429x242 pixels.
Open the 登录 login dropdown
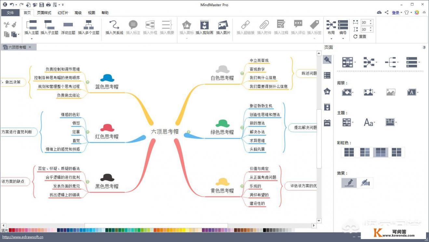(x=397, y=13)
